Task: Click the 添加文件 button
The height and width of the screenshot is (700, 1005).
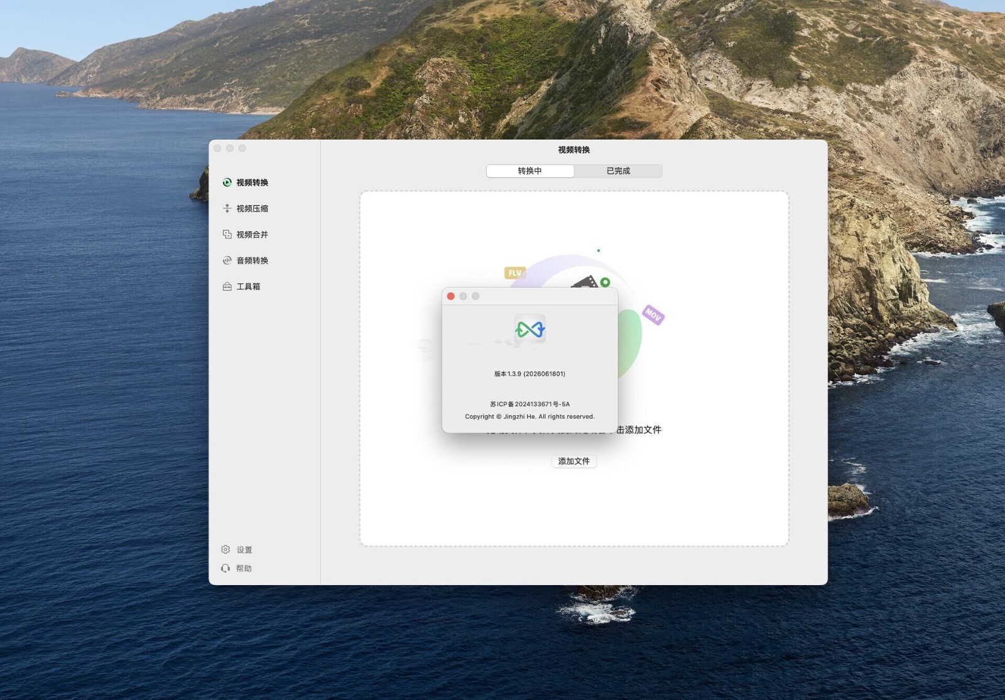Action: click(x=574, y=461)
